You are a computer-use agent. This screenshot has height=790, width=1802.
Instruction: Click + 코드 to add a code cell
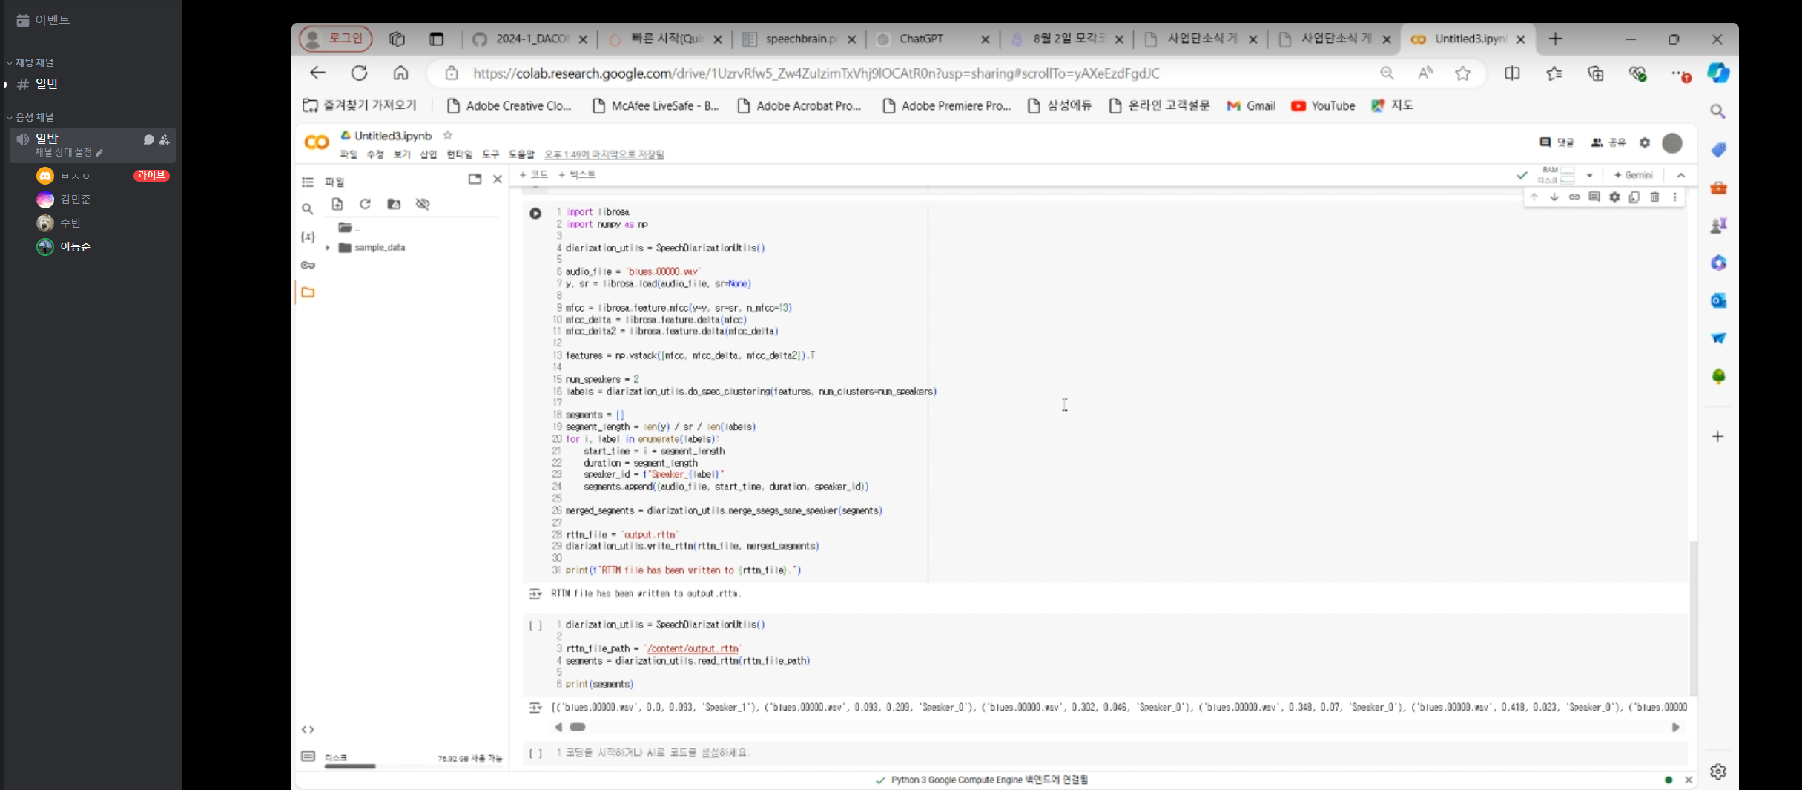533,174
